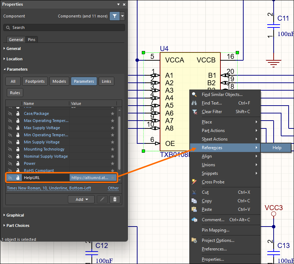This screenshot has height=264, width=294.
Task: Toggle visibility of the HelpURL parameter
Action: click(x=10, y=178)
